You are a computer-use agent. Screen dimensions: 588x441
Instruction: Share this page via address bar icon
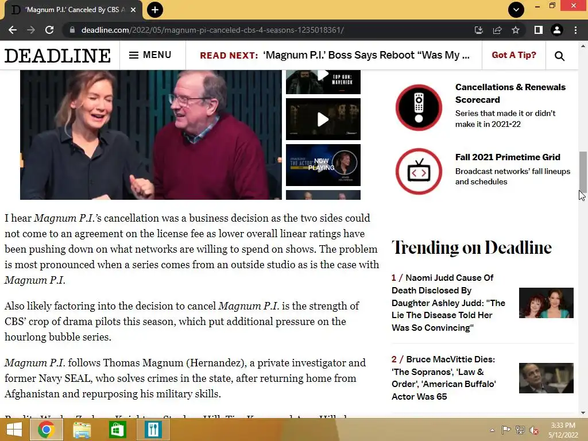(x=497, y=30)
